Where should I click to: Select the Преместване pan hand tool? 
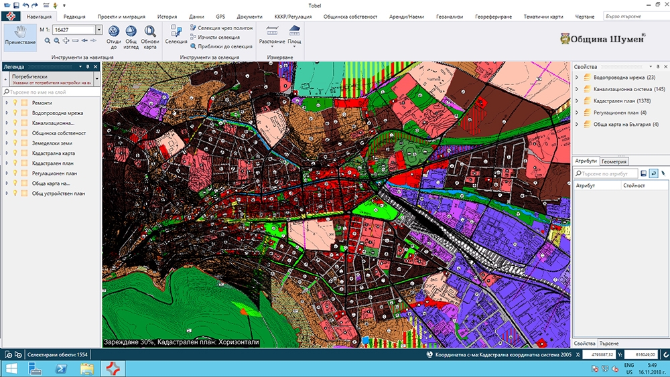[x=20, y=35]
